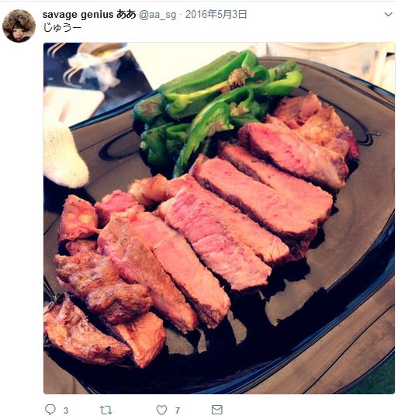This screenshot has height=419, width=398.
Task: Click the reply speech bubble icon
Action: tap(50, 410)
